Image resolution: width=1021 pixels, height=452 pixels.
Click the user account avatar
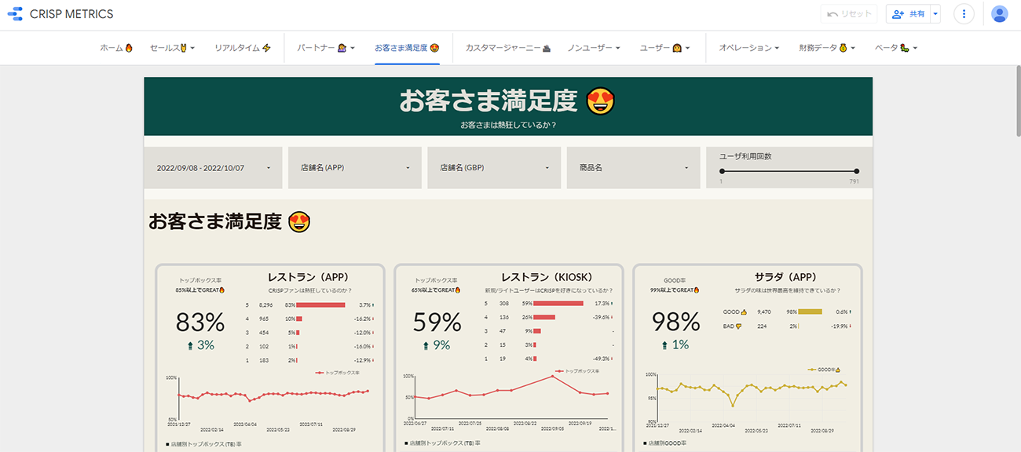[999, 14]
